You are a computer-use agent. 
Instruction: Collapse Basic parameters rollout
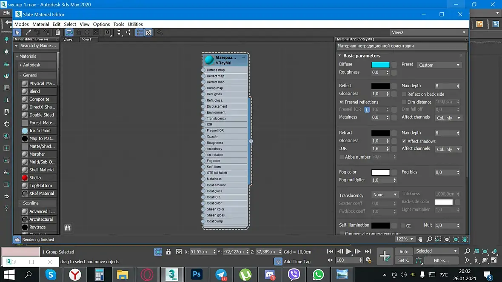[339, 56]
